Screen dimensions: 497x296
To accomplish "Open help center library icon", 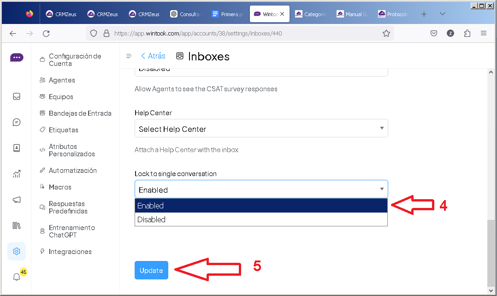I will pyautogui.click(x=17, y=225).
